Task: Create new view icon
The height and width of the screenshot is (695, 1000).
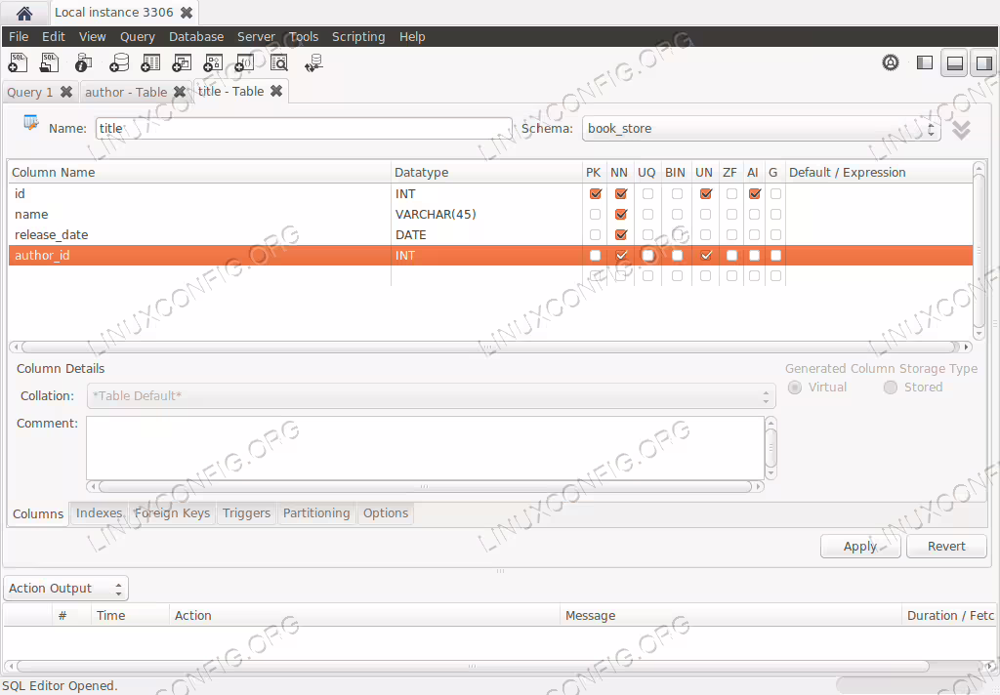Action: pyautogui.click(x=182, y=63)
